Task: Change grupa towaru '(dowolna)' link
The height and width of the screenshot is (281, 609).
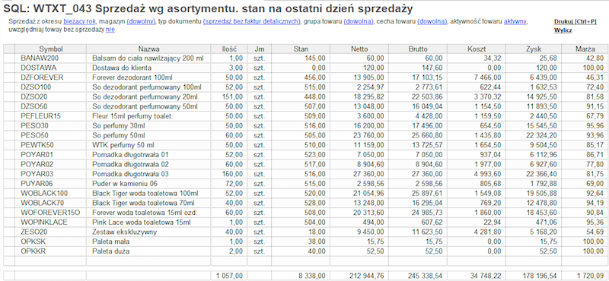Action: [359, 22]
